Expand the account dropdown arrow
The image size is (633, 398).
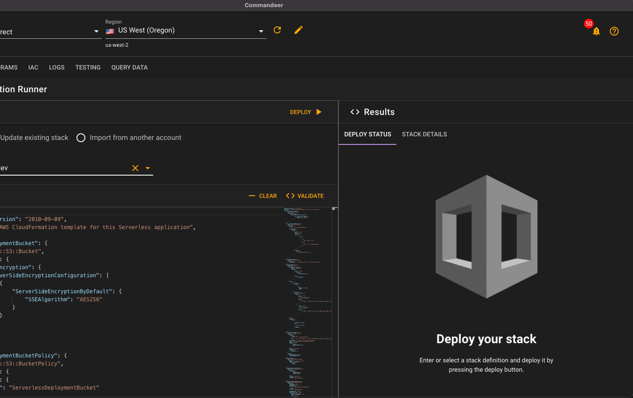pos(96,32)
